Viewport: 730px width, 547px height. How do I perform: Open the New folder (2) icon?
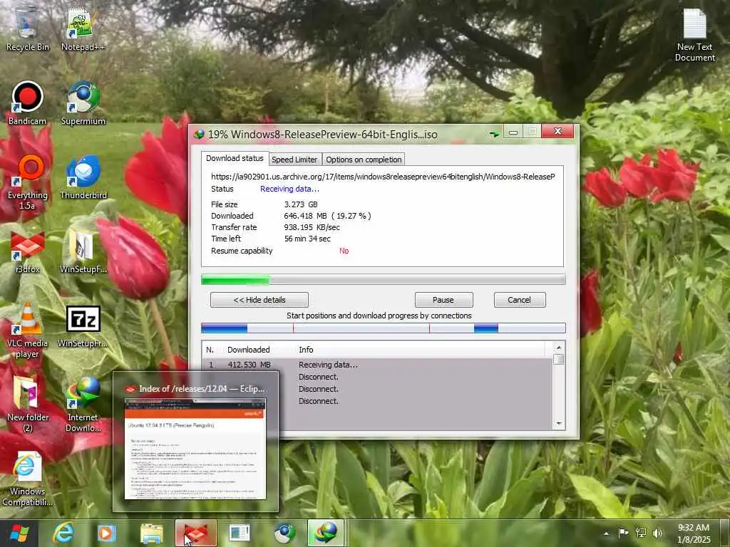27,405
